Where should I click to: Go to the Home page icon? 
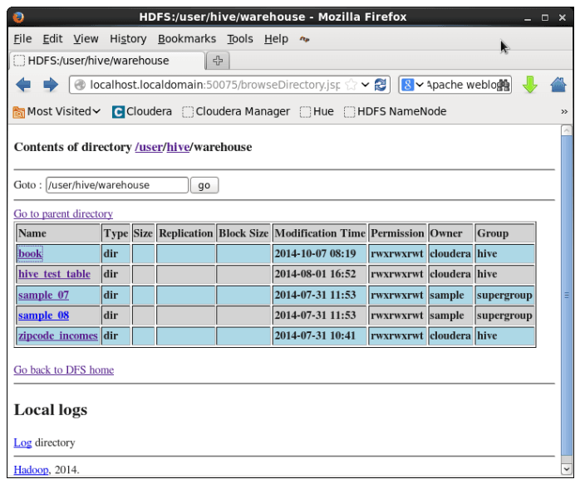coord(558,85)
